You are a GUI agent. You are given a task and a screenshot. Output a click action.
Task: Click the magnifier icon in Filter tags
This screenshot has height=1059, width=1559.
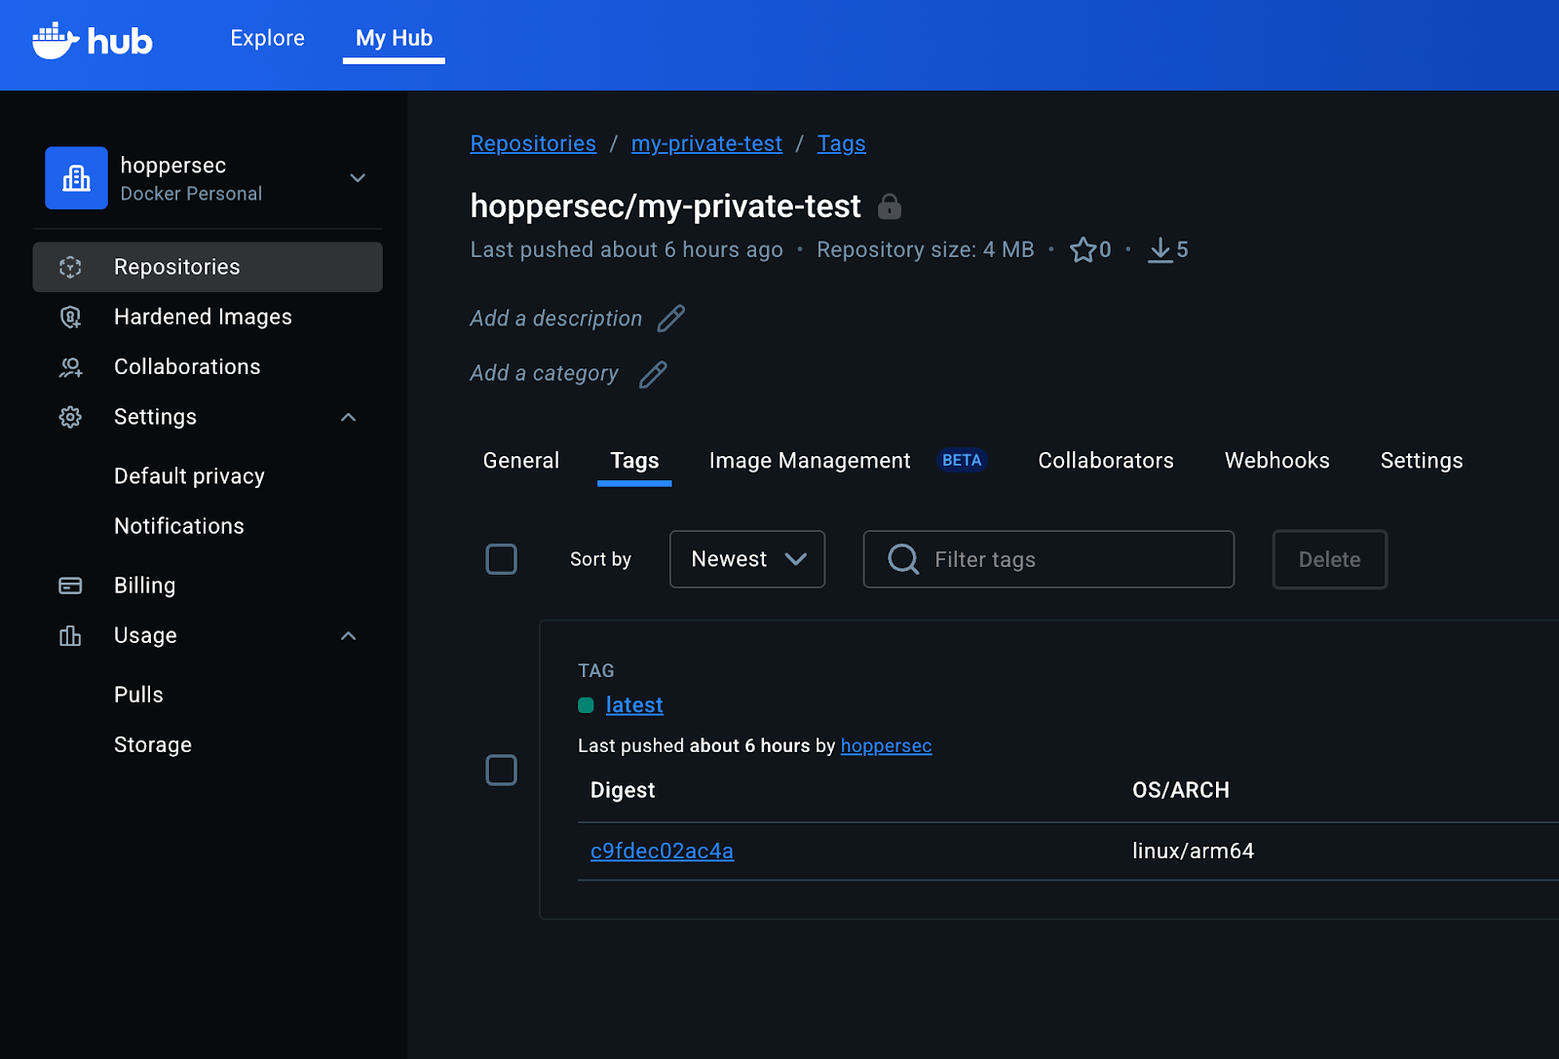[903, 559]
